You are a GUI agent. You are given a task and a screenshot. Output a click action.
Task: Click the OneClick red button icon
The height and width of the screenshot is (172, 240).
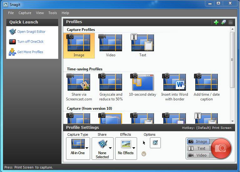[13, 42]
